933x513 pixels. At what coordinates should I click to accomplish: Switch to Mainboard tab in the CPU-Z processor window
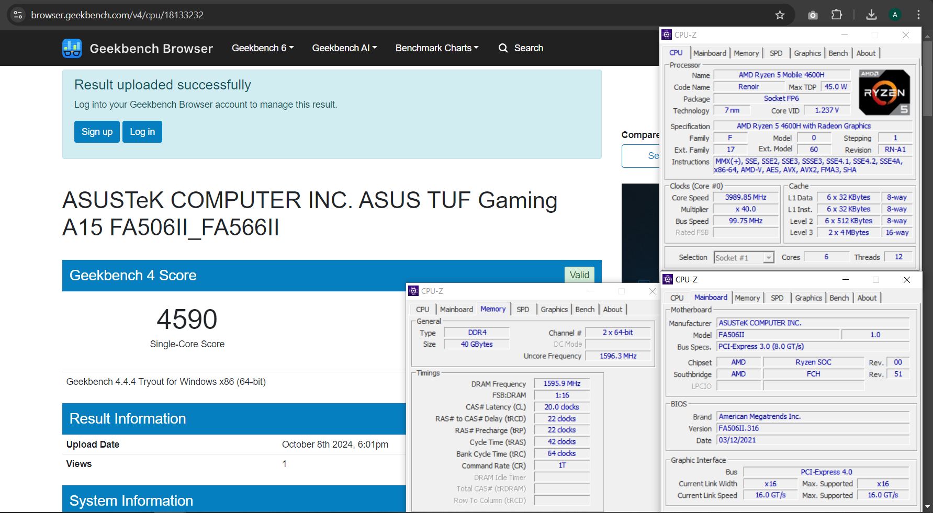[x=710, y=53]
